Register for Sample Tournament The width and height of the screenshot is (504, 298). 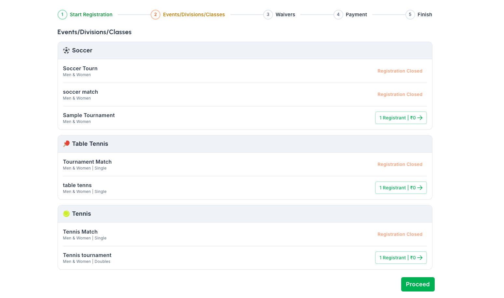point(401,118)
